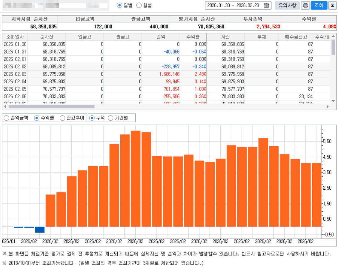Viewport: 338px width, 267px height.
Task: Open the 유의사항 notice button
Action: click(x=287, y=5)
